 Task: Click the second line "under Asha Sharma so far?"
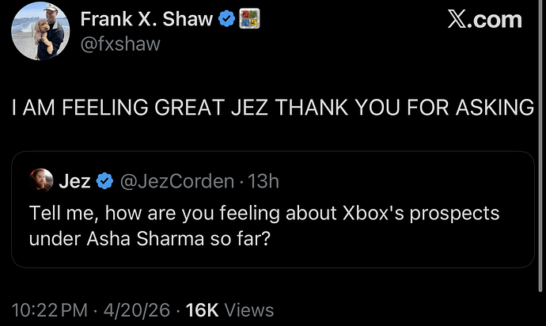(x=150, y=237)
